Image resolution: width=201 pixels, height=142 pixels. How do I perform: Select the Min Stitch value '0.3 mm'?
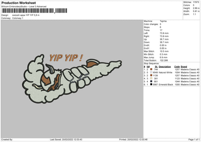coord(163,55)
